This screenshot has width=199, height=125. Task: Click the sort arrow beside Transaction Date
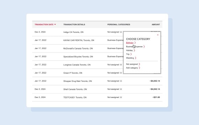point(55,24)
